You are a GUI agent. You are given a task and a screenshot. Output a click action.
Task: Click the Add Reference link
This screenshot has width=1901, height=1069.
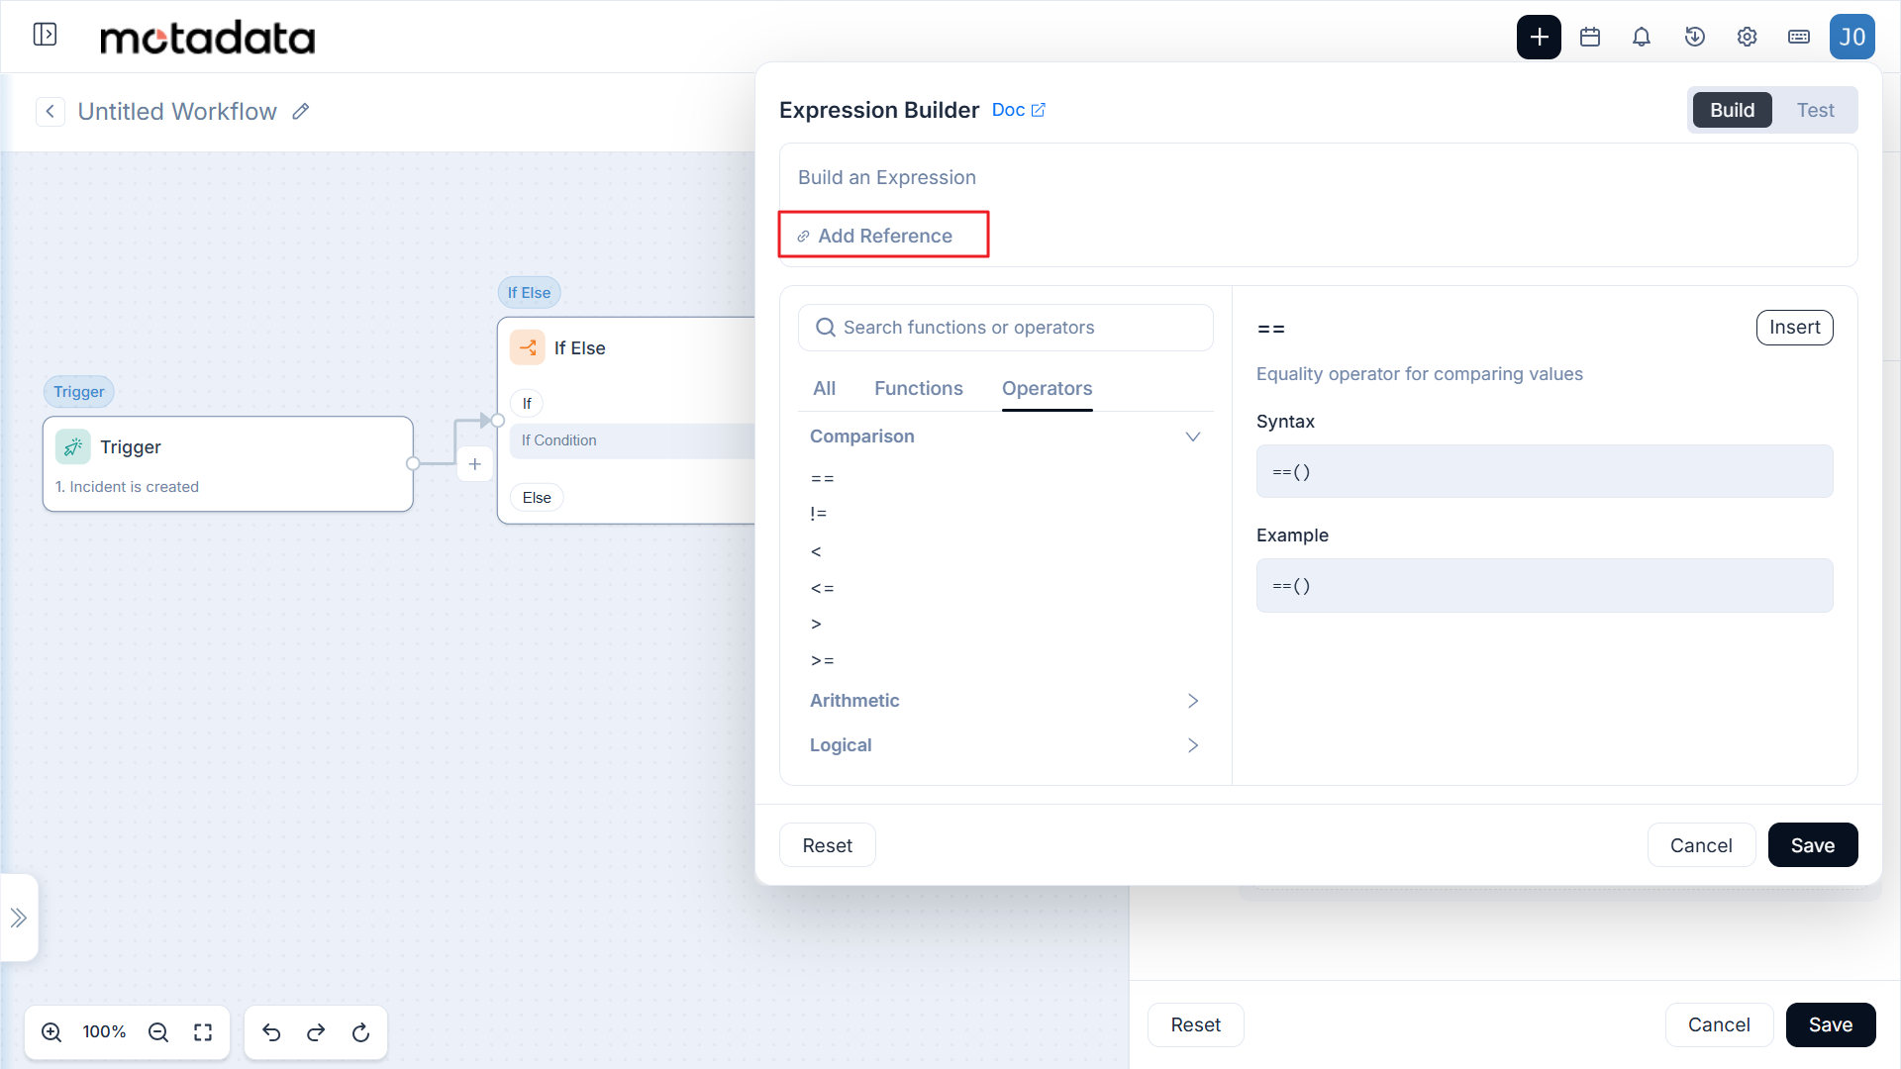(875, 236)
